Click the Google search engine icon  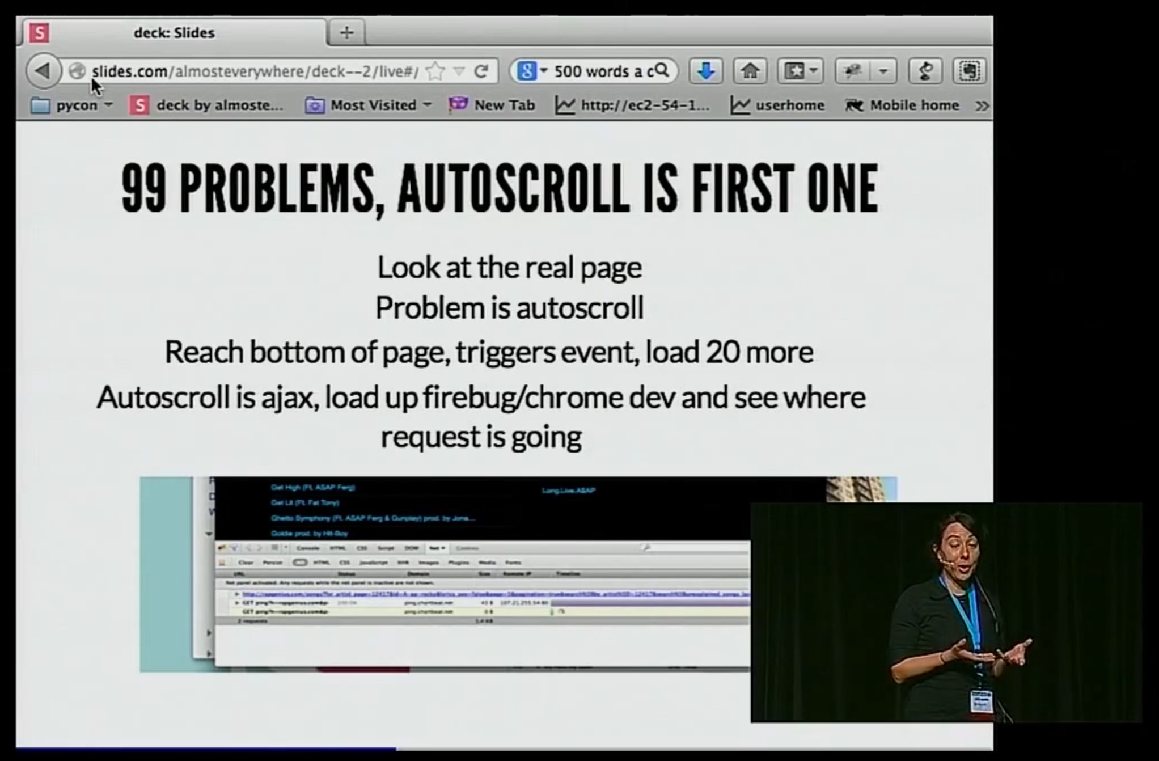click(526, 71)
